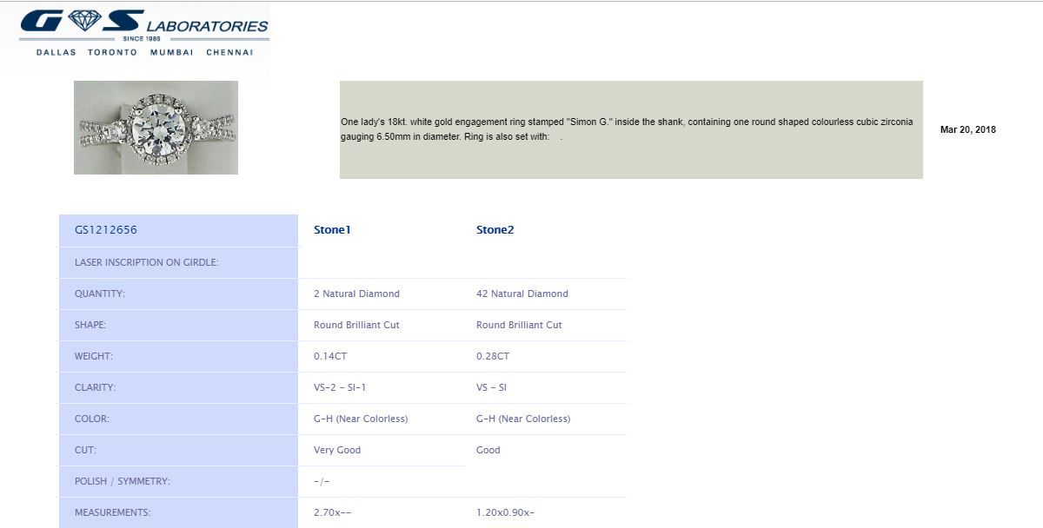Click the ring description text box
Screen dimensions: 1043x528
point(630,129)
